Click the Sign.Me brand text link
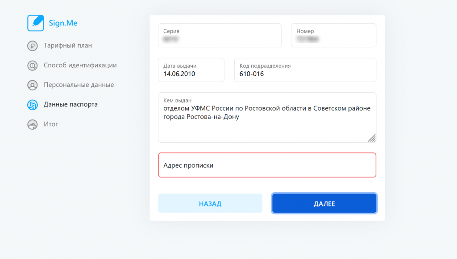 coord(63,23)
